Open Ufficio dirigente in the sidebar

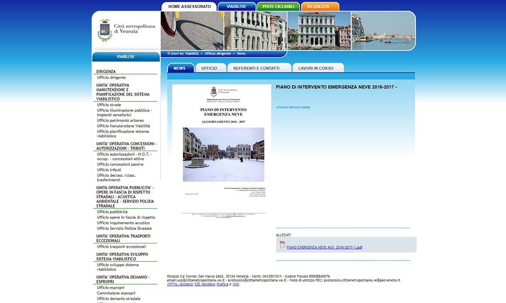(x=111, y=78)
